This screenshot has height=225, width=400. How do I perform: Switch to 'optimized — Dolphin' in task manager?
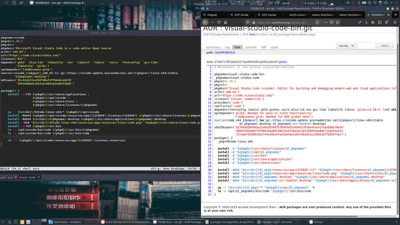click(x=73, y=222)
